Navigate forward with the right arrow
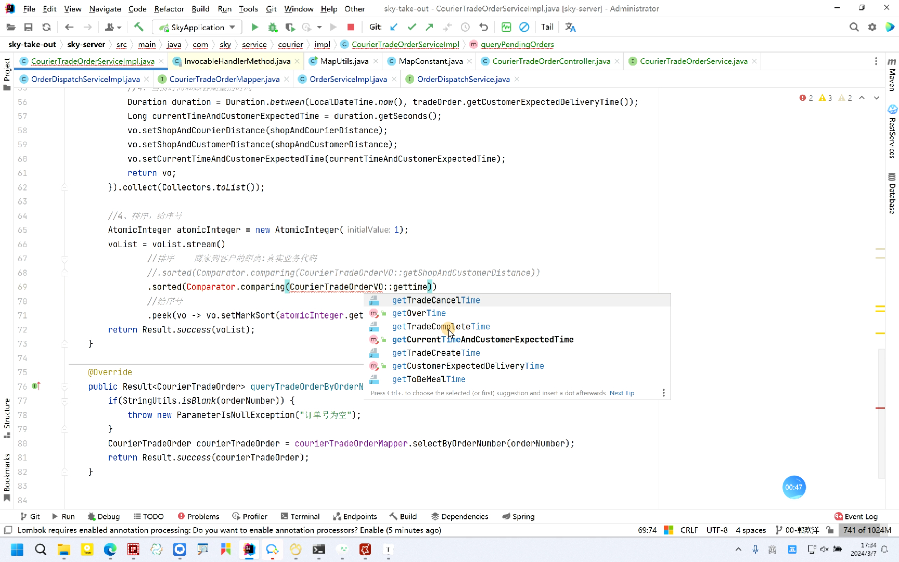899x562 pixels. [87, 27]
